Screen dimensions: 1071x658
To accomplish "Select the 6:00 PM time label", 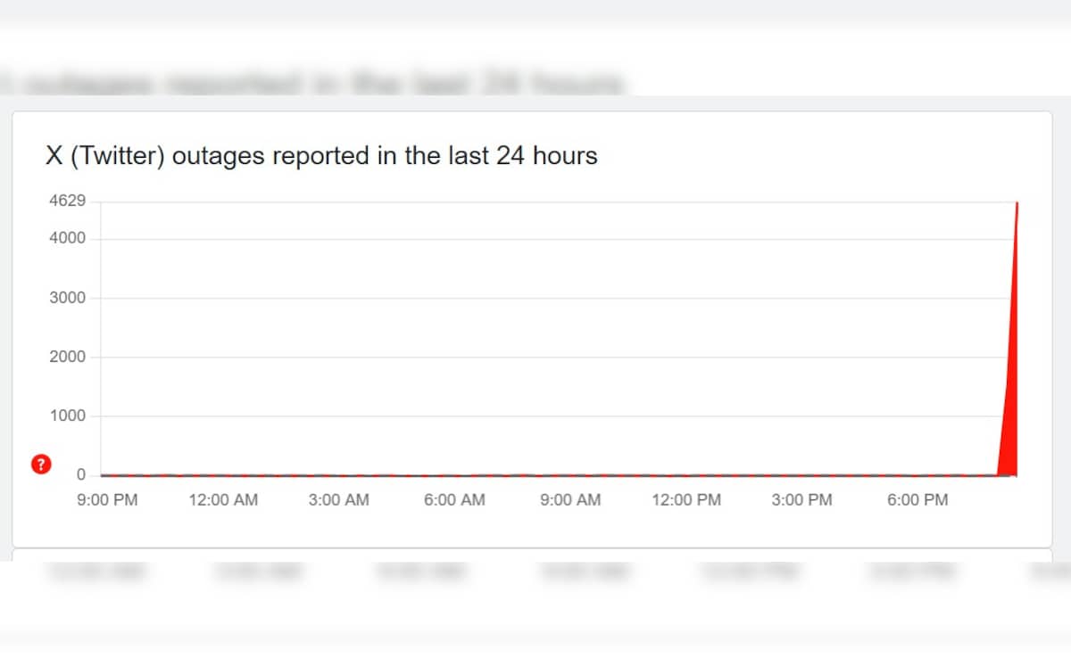I will click(917, 500).
